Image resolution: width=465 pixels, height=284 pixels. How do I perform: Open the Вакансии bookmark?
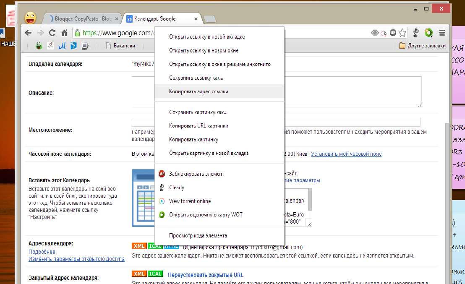(121, 46)
